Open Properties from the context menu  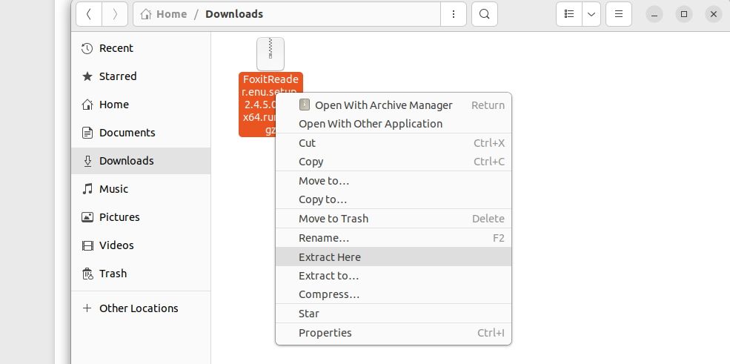coord(325,333)
